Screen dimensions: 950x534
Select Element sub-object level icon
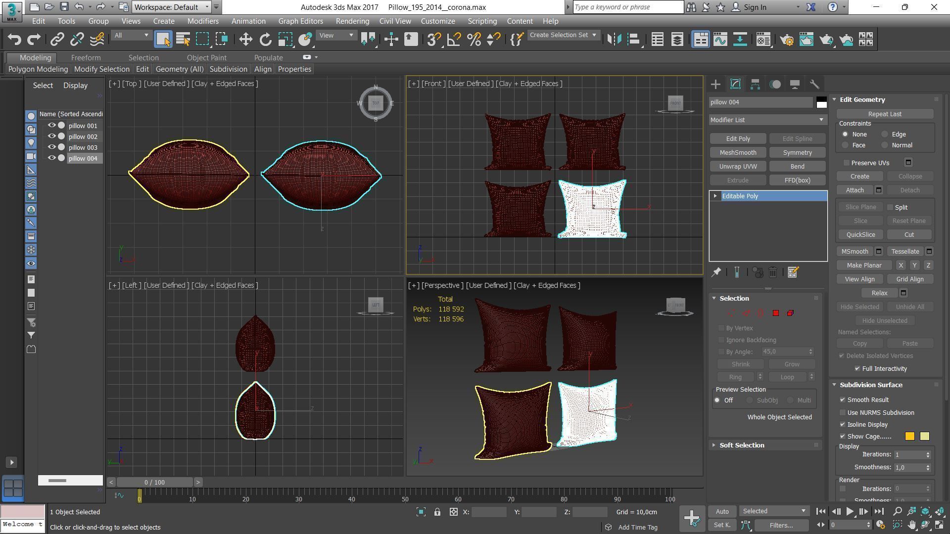tap(790, 313)
